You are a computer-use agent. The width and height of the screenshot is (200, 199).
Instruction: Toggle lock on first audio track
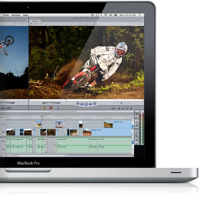coord(3,141)
